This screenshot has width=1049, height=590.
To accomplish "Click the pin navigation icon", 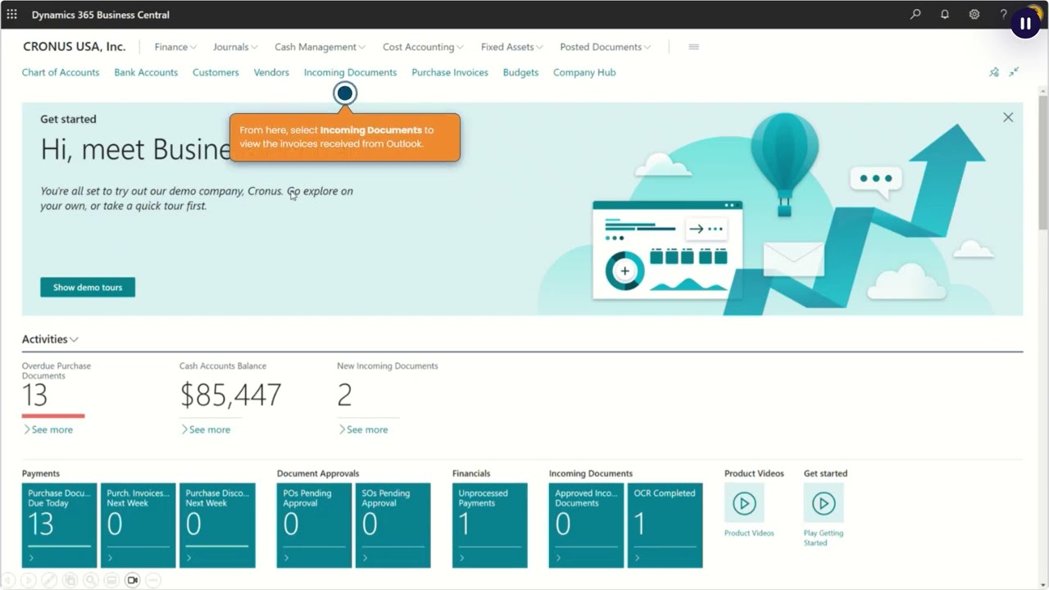I will coord(994,72).
